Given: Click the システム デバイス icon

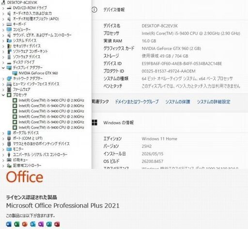Looking at the screenshot, I should [9, 40].
